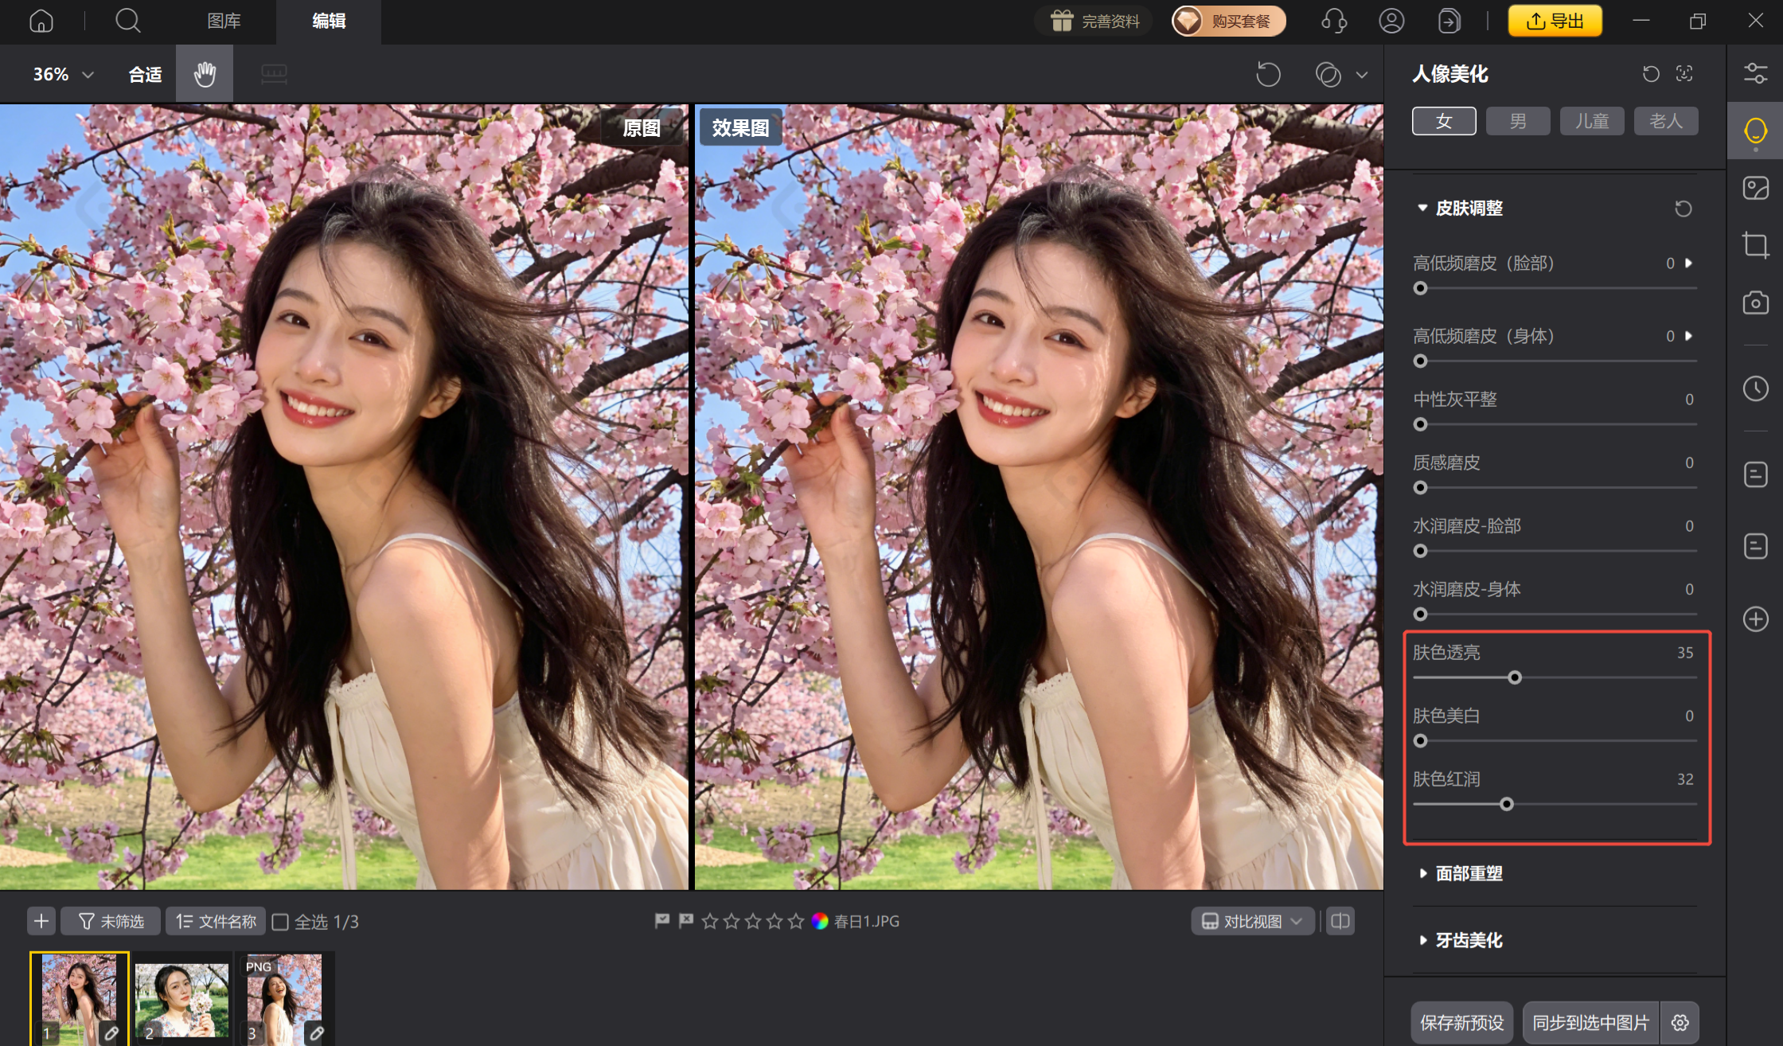Reset the 皮肤调整 section

pos(1683,209)
